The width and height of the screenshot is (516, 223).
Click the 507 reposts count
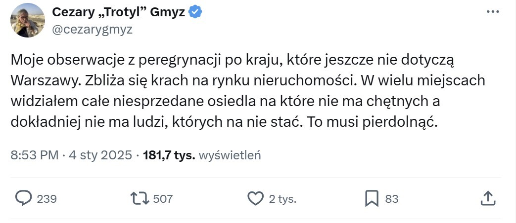(163, 199)
